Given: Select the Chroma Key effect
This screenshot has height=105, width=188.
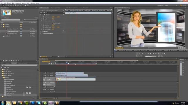Looking at the screenshot, I should coord(9,81).
